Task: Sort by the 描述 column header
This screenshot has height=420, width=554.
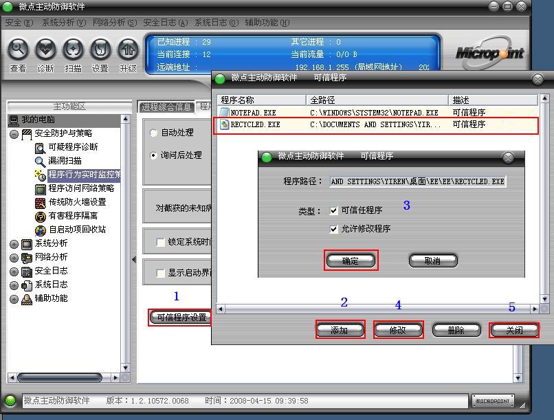Action: point(494,100)
